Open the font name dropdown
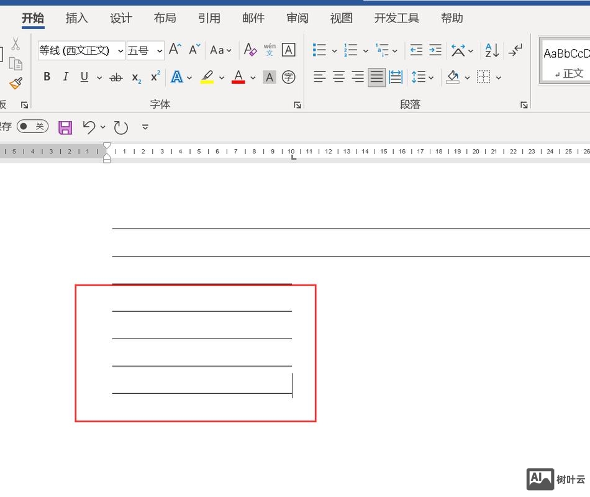This screenshot has width=590, height=497. [x=120, y=51]
